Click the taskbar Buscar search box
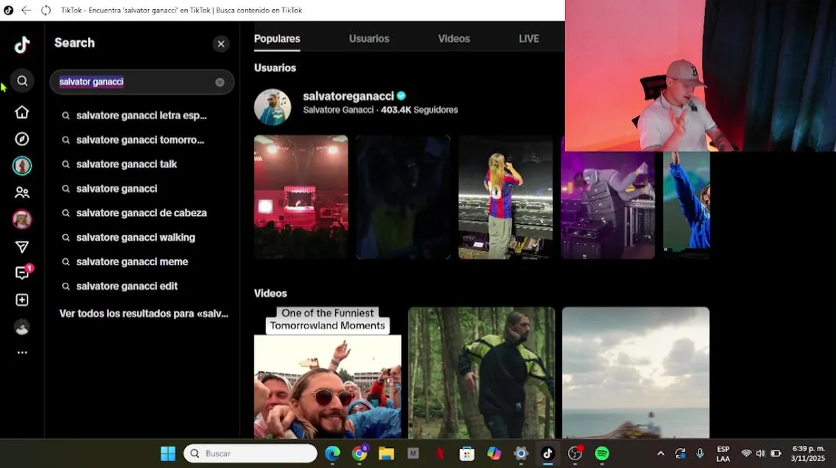 [251, 454]
